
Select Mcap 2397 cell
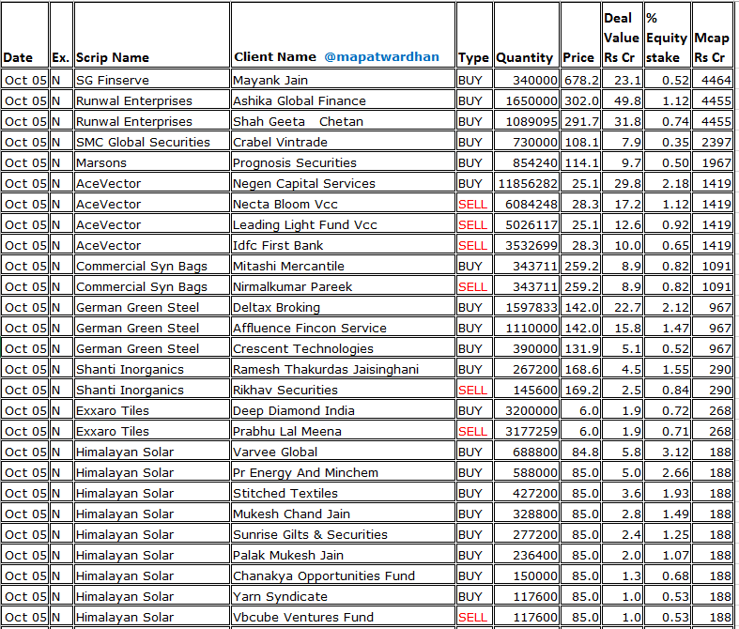[x=712, y=143]
